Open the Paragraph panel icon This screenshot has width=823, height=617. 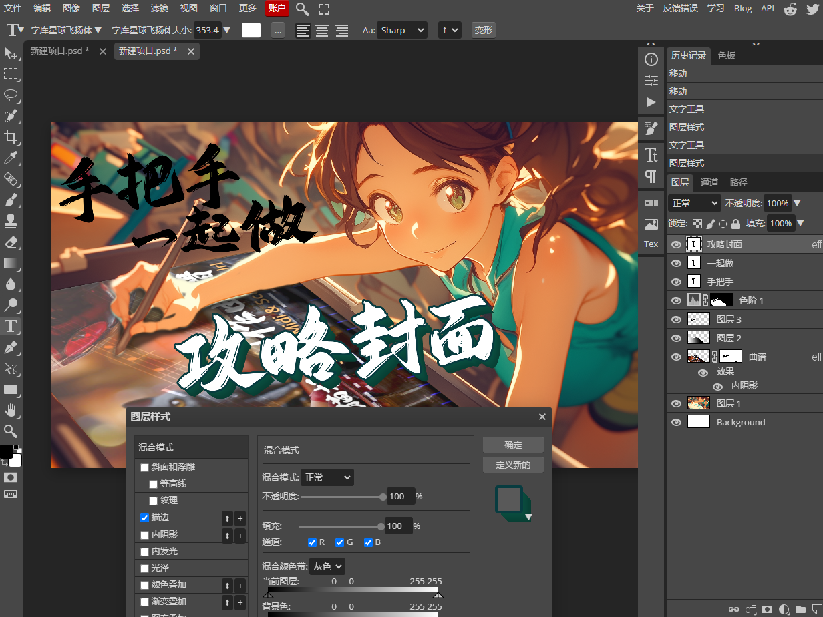651,176
